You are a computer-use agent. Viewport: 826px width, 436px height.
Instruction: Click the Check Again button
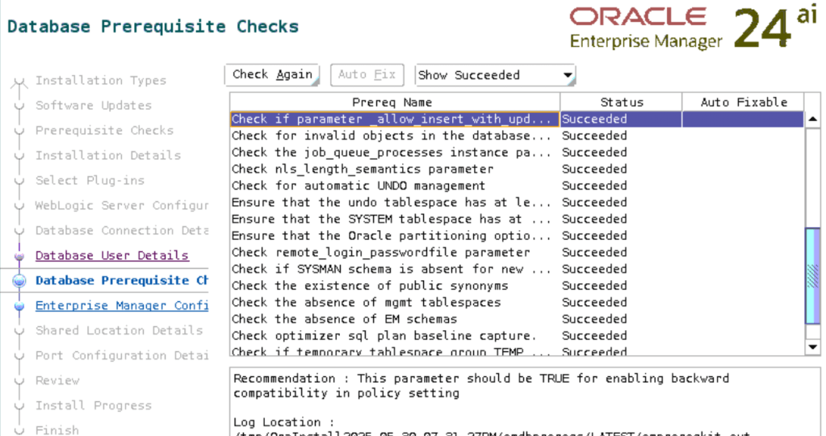point(272,75)
